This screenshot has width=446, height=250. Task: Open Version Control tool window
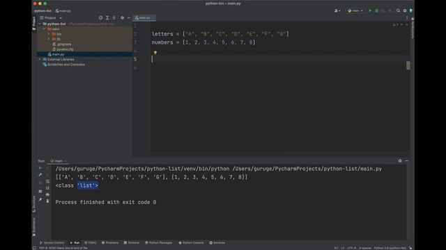coord(52,243)
